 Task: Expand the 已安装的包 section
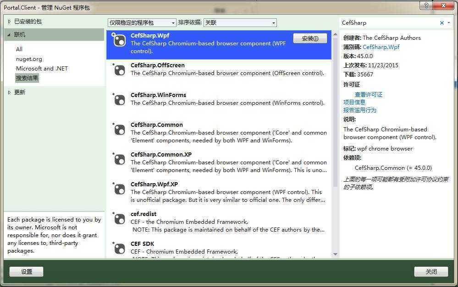(9, 22)
